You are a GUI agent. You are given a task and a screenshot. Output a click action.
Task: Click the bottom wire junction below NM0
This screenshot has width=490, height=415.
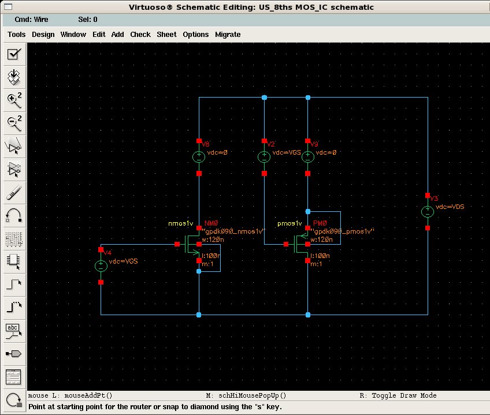pyautogui.click(x=199, y=315)
